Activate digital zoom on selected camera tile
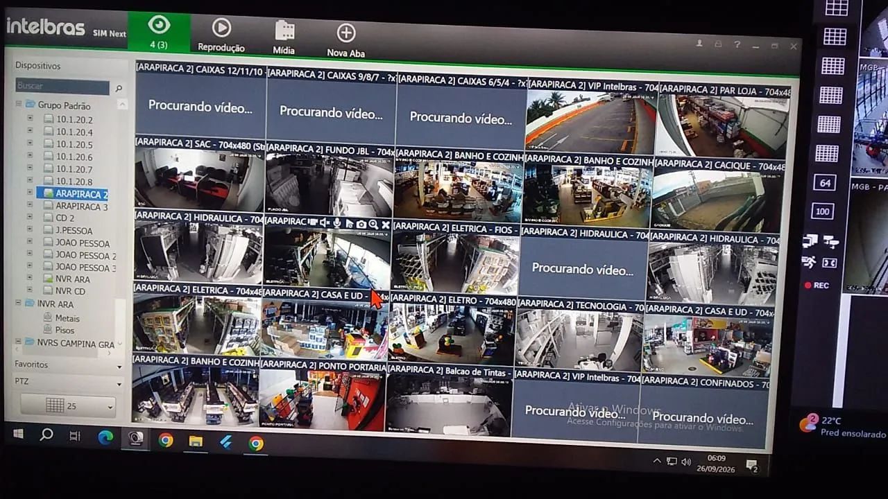888x499 pixels. coord(373,225)
